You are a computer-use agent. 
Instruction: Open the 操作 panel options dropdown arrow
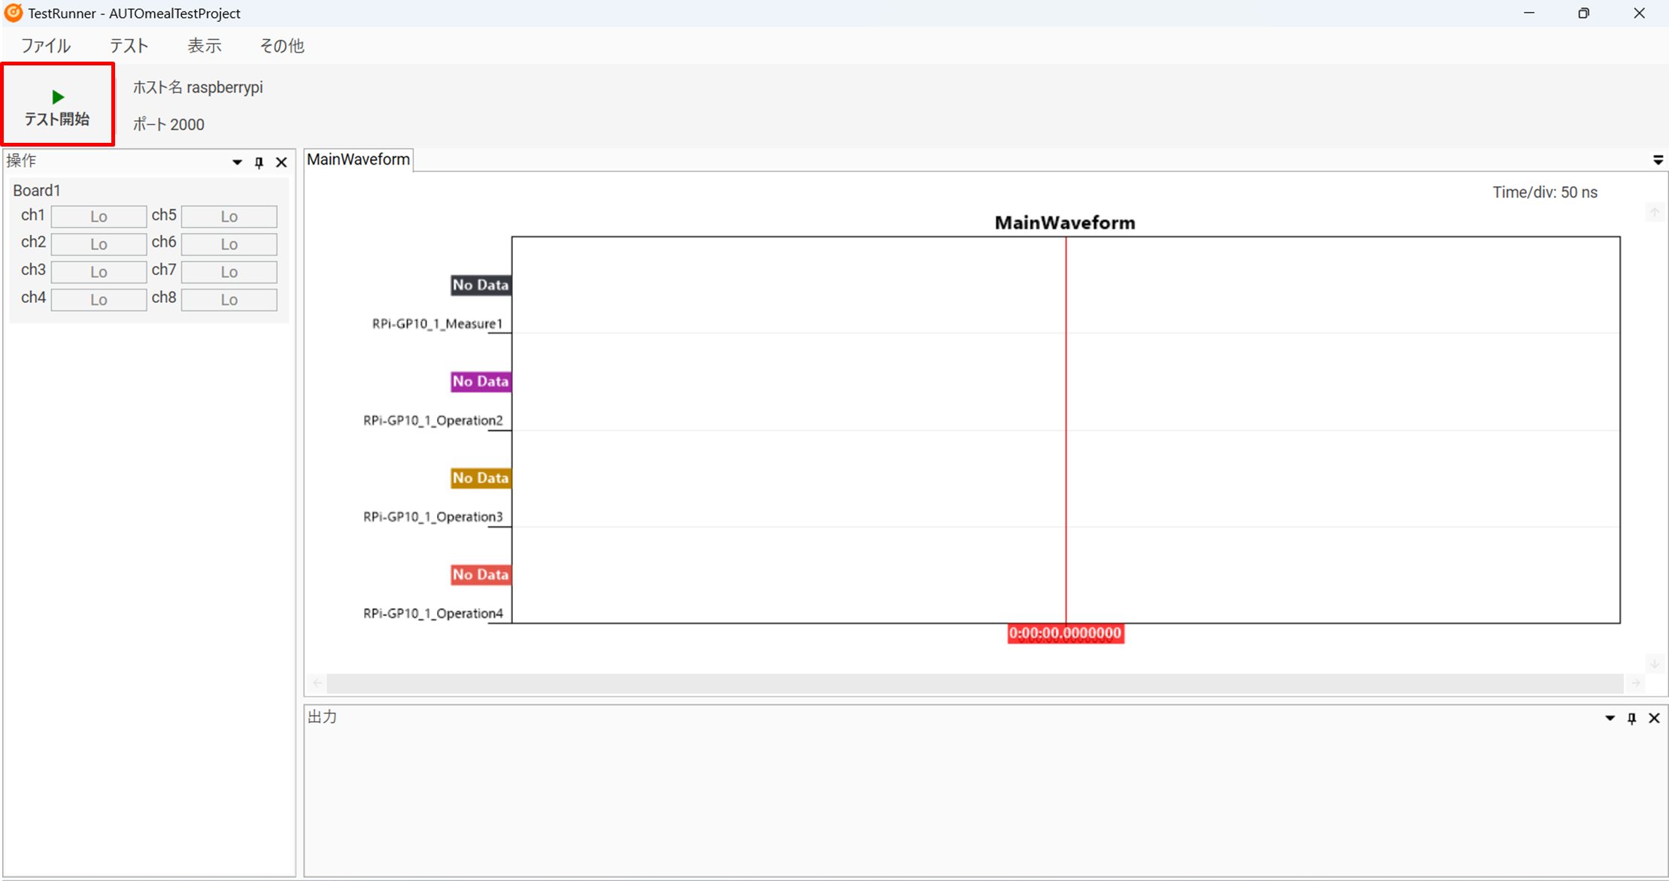tap(237, 162)
